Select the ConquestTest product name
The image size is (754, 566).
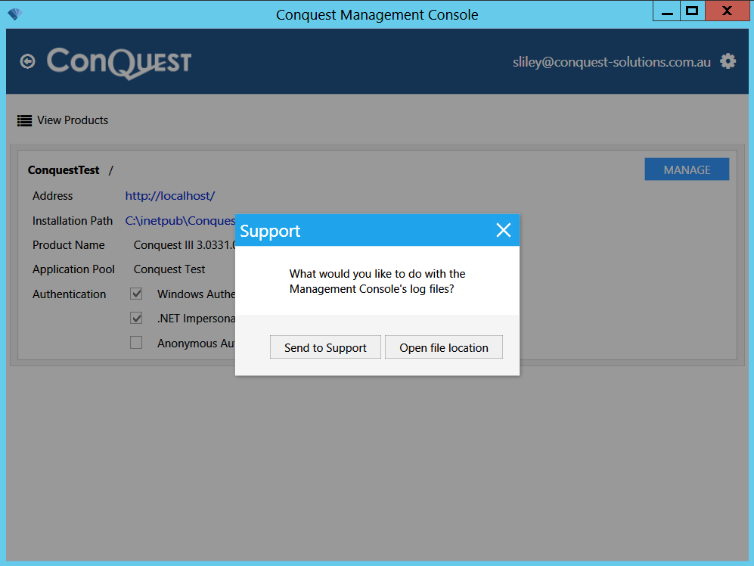tap(64, 170)
